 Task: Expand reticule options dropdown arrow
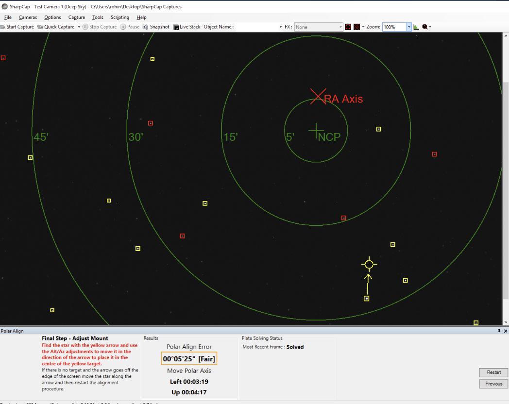363,27
